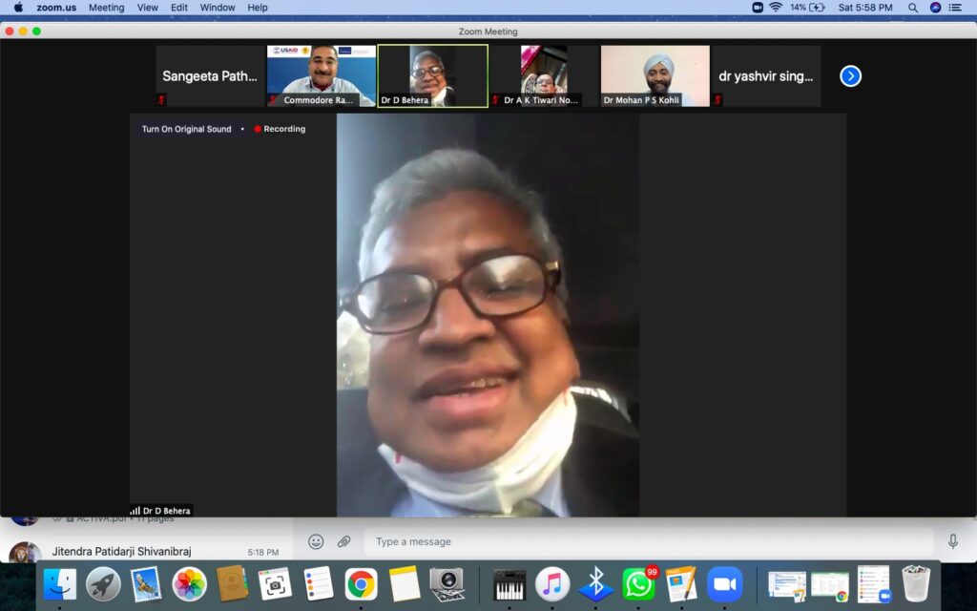This screenshot has width=977, height=611.
Task: Show next participants with the blue arrow
Action: click(x=850, y=76)
